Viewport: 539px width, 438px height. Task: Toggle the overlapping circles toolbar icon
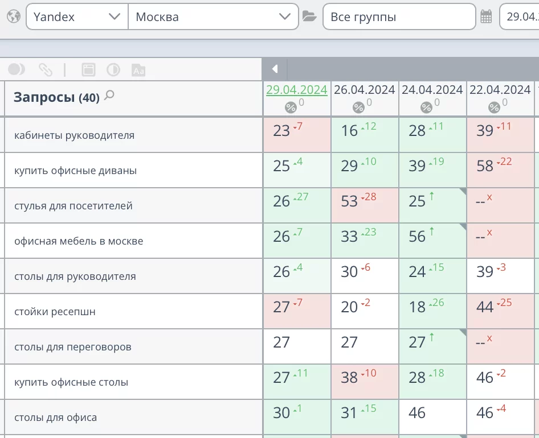pos(16,69)
